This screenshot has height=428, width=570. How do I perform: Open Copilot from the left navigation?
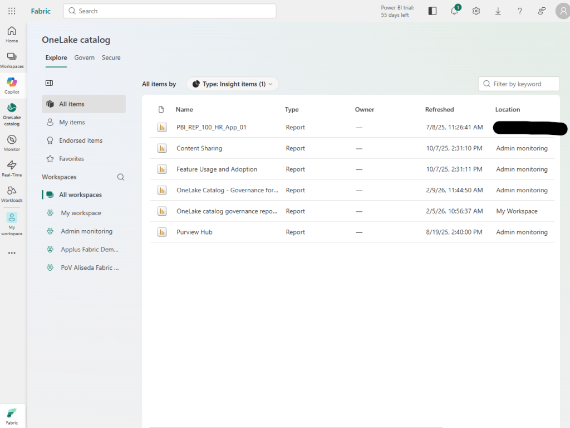tap(12, 85)
